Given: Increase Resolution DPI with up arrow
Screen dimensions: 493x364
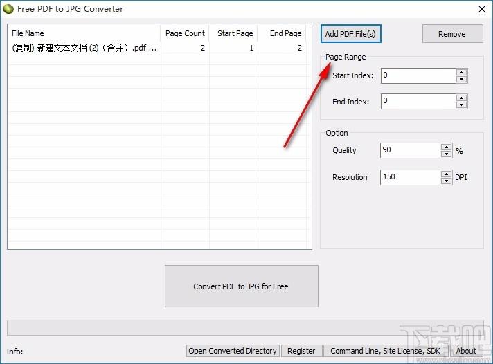Looking at the screenshot, I should 447,173.
